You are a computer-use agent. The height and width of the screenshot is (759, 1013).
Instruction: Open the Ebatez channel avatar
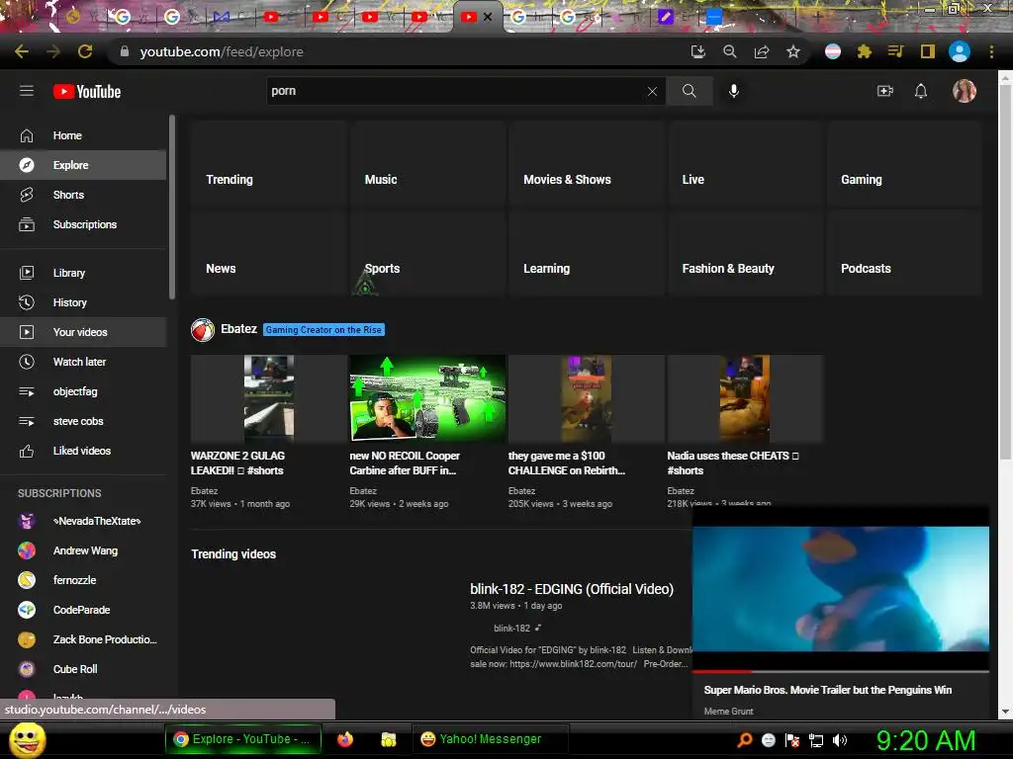pyautogui.click(x=203, y=330)
